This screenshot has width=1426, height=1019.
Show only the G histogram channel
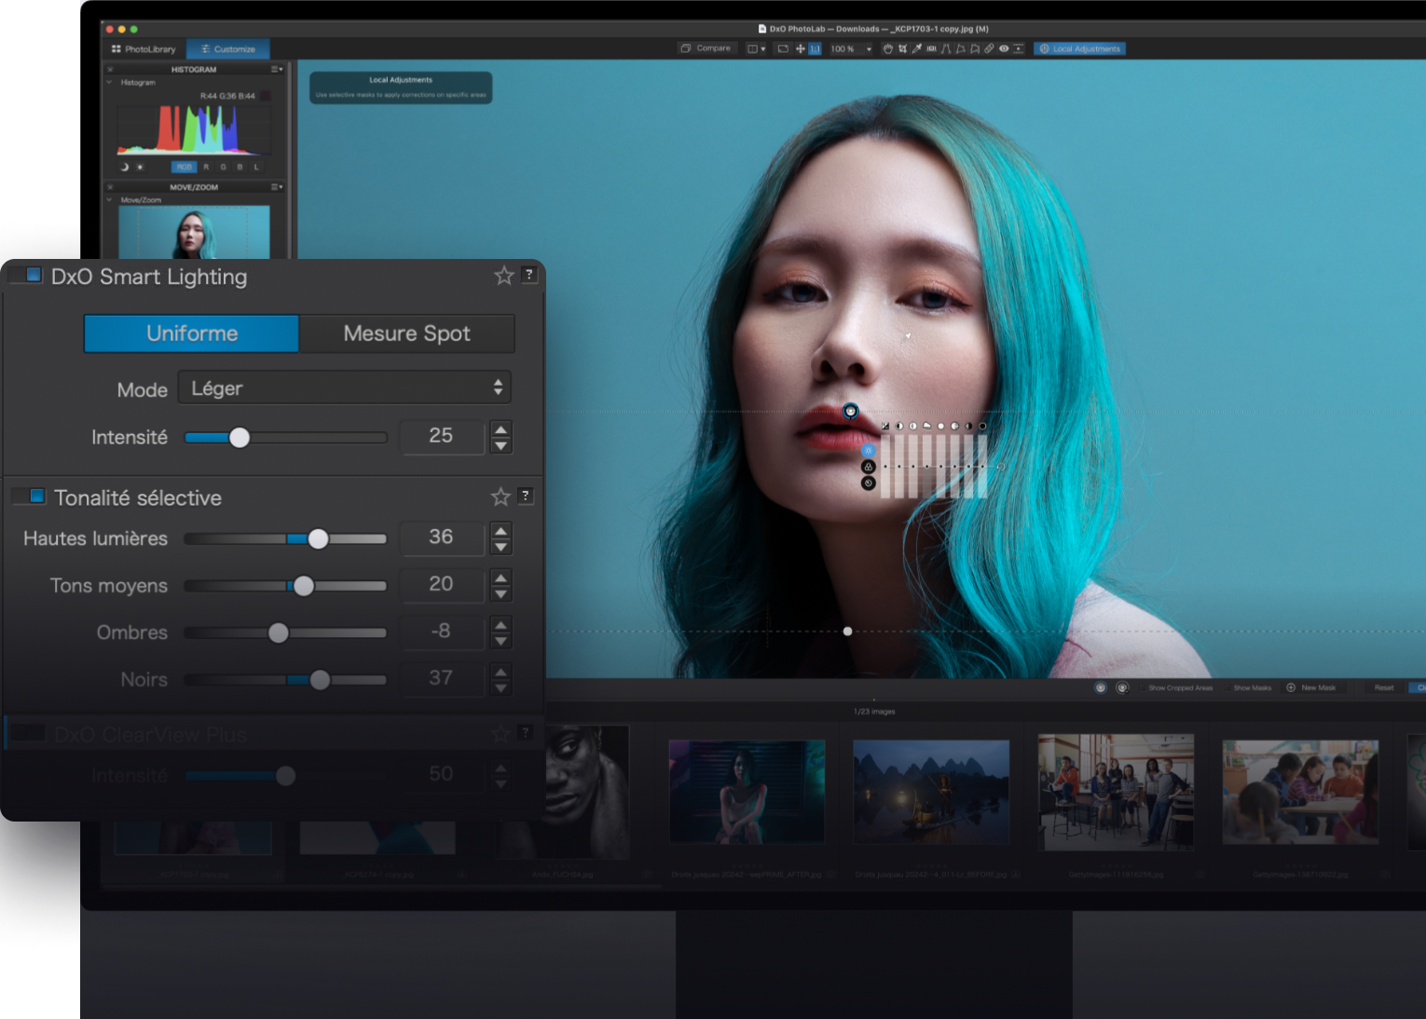(x=223, y=167)
